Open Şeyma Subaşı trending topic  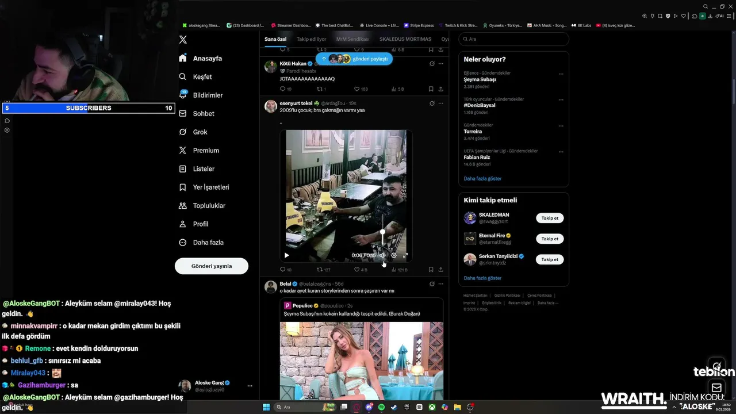tap(480, 80)
